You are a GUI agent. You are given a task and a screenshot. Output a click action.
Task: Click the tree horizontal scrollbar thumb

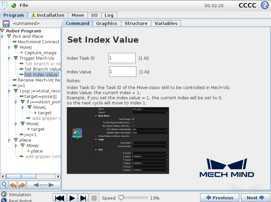tap(21, 176)
